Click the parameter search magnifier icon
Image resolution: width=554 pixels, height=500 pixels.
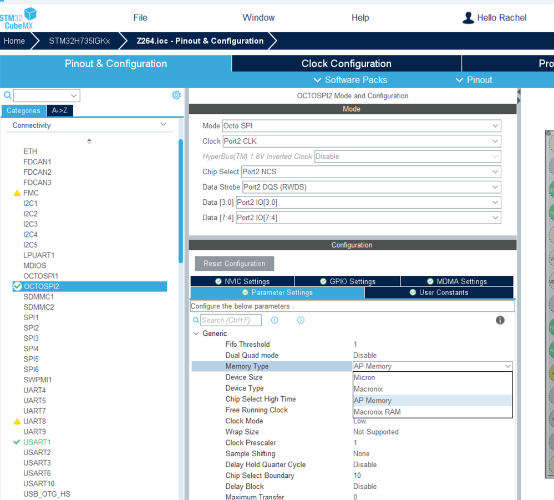(196, 320)
